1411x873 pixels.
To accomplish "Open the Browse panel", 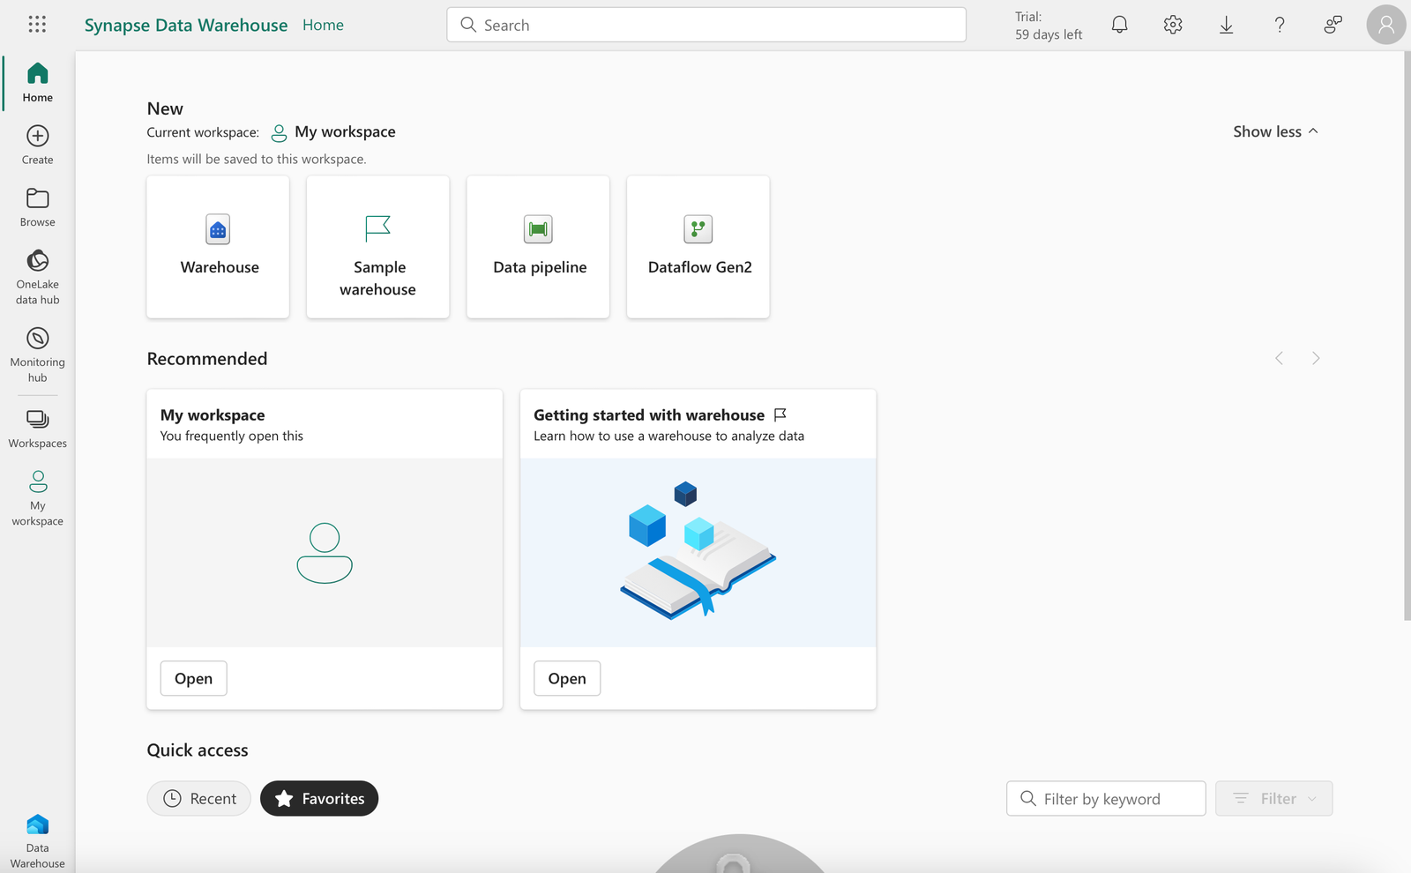I will (37, 206).
